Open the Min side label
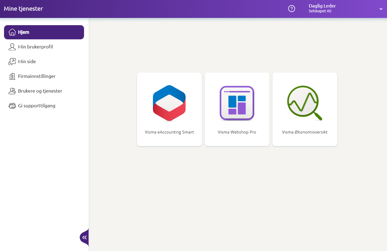Screen dimensions: 387x251 (x=27, y=62)
